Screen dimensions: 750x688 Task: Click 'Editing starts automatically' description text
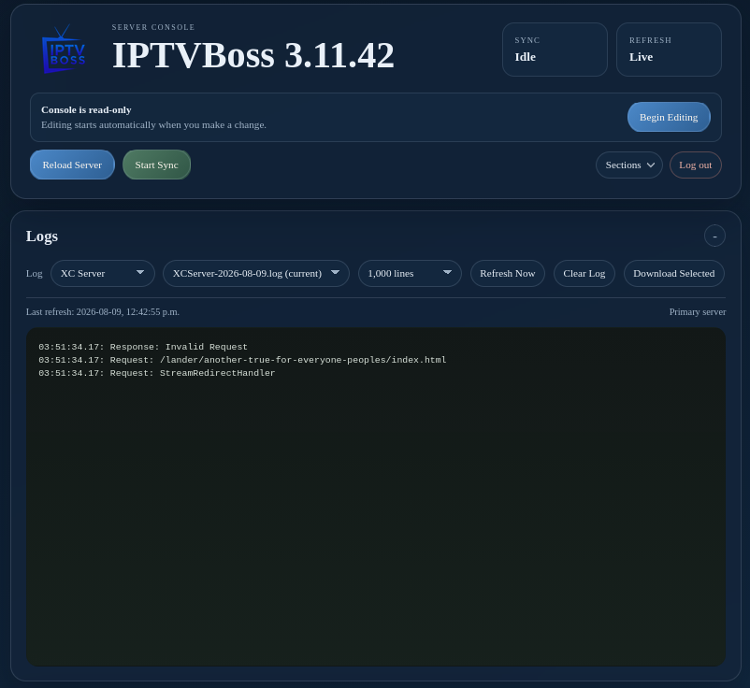(153, 124)
